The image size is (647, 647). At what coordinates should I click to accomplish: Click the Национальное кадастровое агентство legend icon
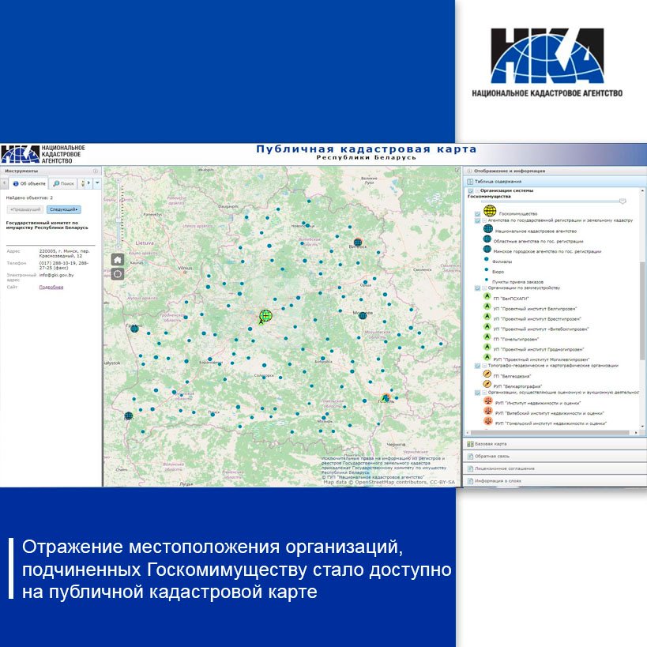(x=487, y=230)
